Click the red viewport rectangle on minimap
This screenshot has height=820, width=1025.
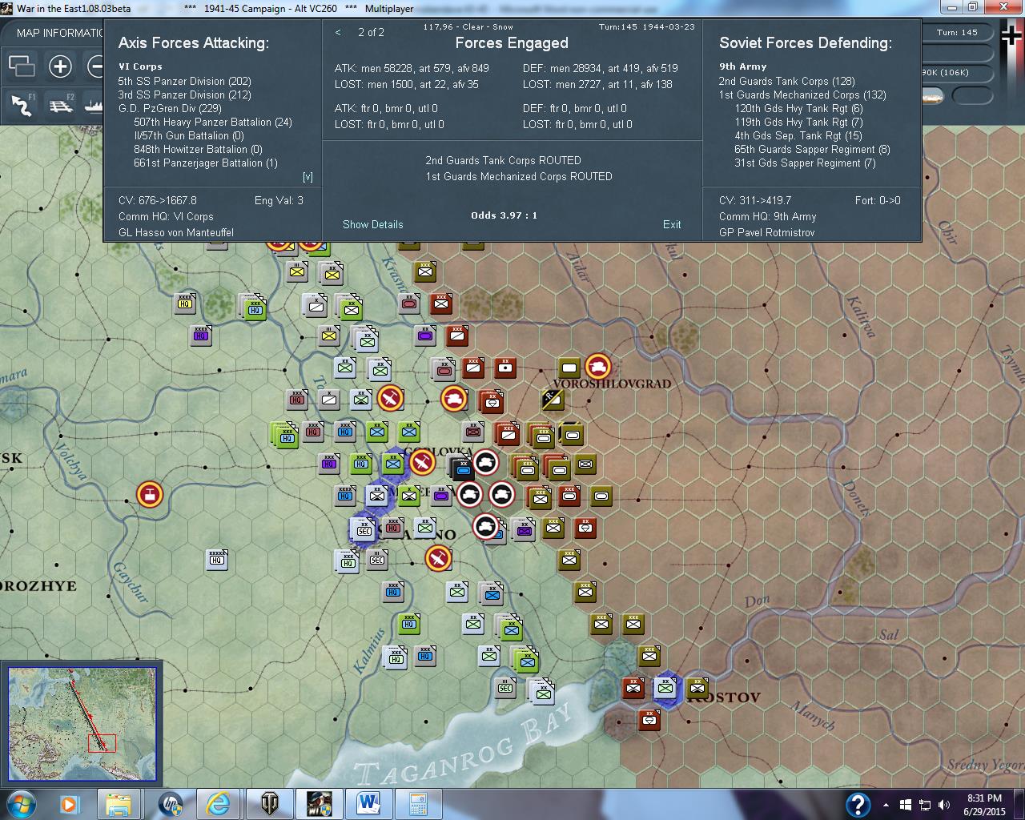(x=102, y=742)
